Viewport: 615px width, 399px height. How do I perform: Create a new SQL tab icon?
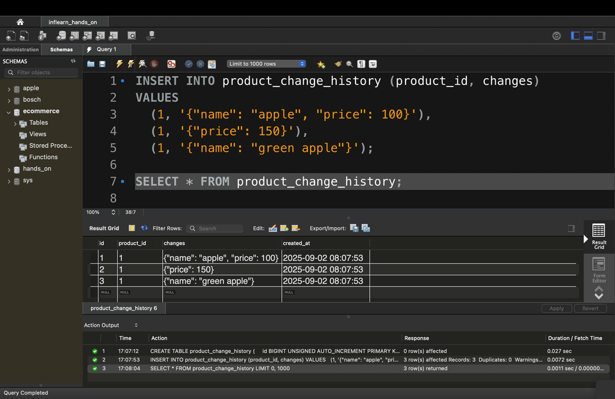(11, 36)
